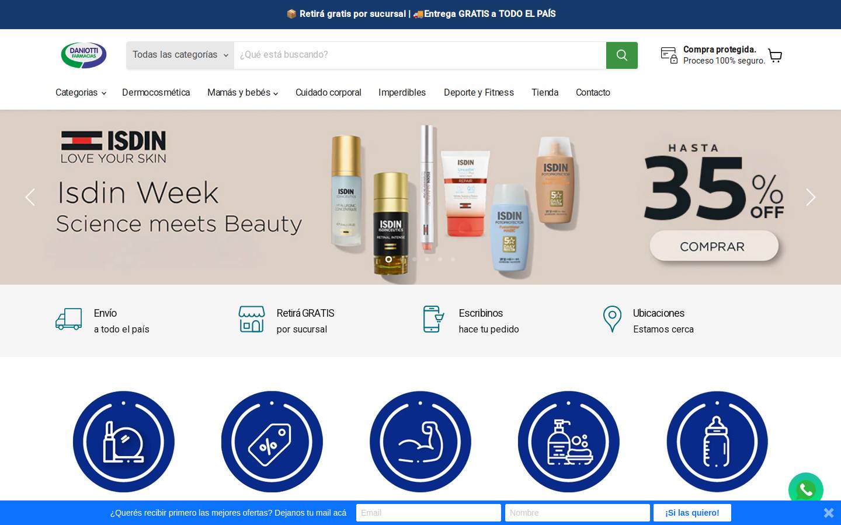Open Dermocosmética menu item

coord(156,92)
